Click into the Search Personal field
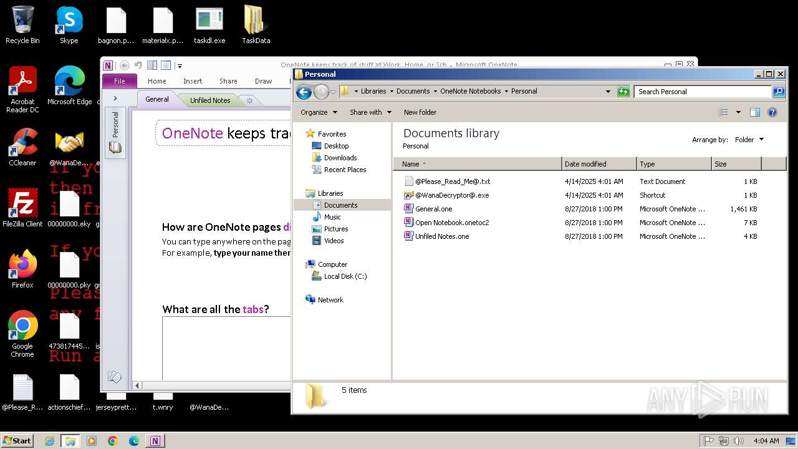 pos(703,92)
